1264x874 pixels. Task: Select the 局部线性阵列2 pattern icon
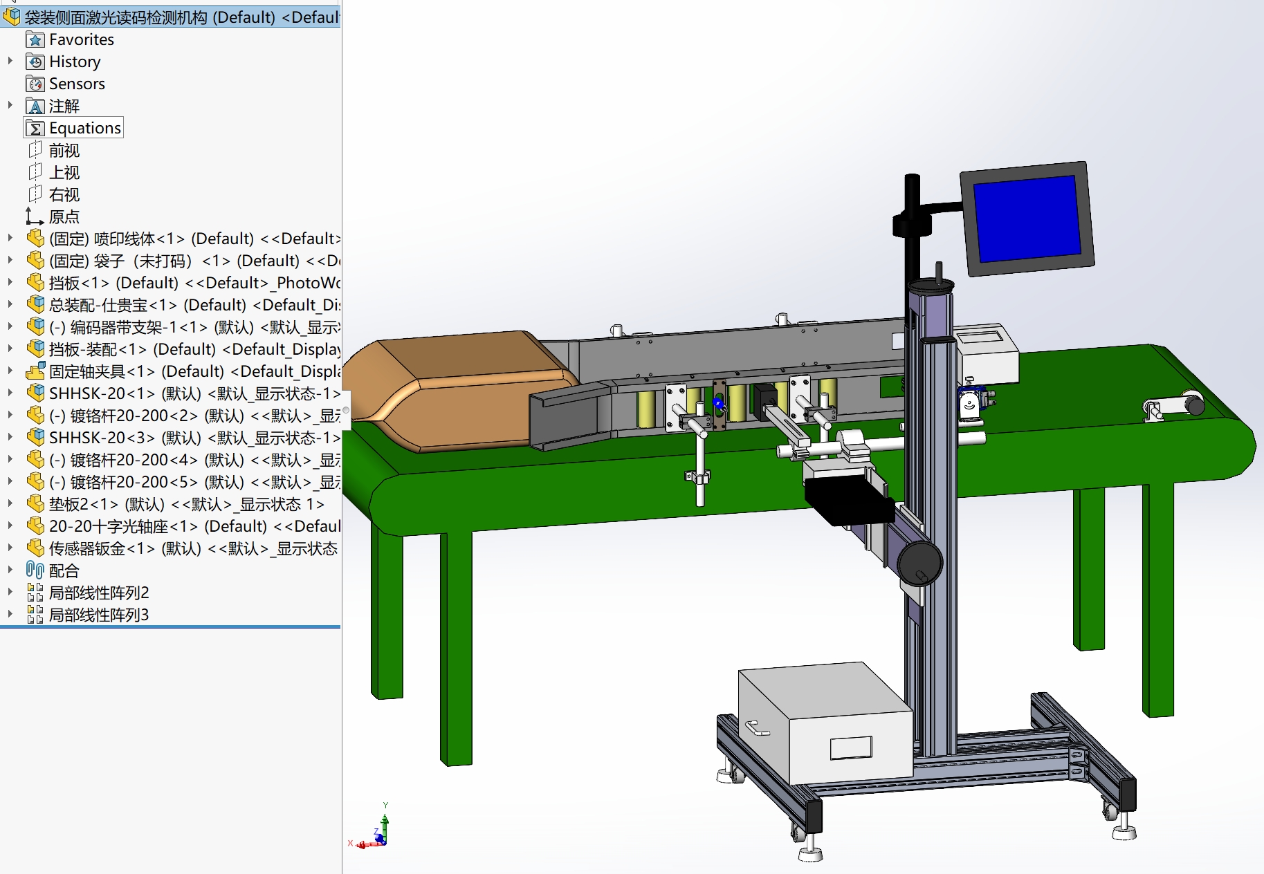pos(35,593)
